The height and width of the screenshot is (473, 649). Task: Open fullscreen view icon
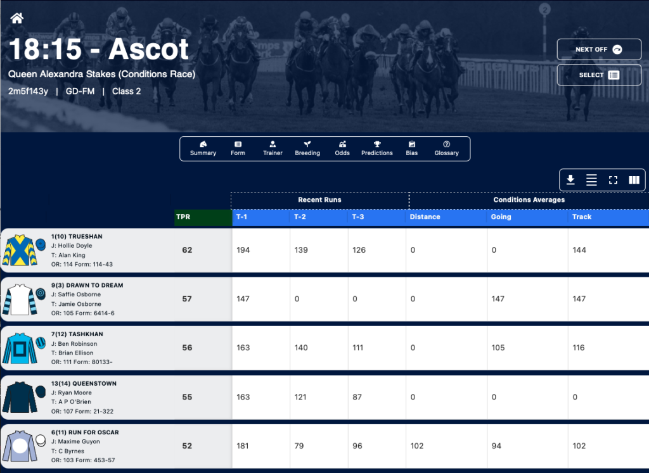coord(613,180)
